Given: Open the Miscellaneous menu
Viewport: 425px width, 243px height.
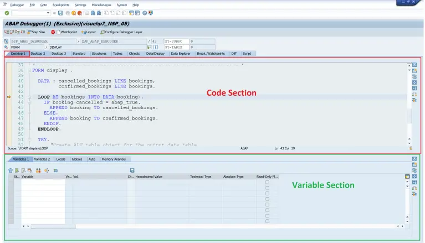Looking at the screenshot, I should tap(101, 5).
